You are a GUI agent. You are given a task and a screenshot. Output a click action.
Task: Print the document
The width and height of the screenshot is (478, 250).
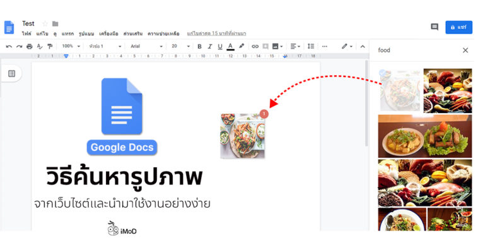tap(29, 46)
